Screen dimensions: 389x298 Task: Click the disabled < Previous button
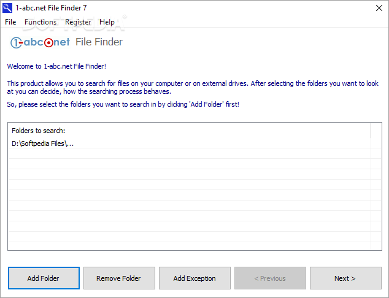[270, 278]
